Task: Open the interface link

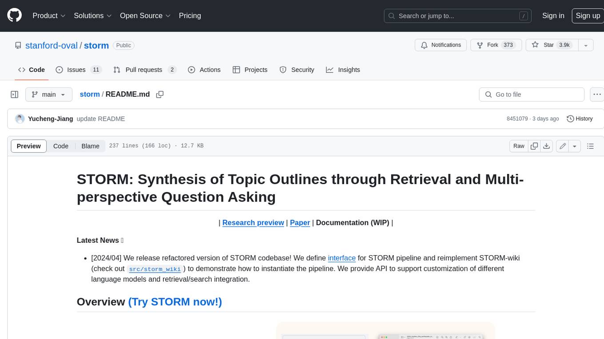Action: click(342, 258)
